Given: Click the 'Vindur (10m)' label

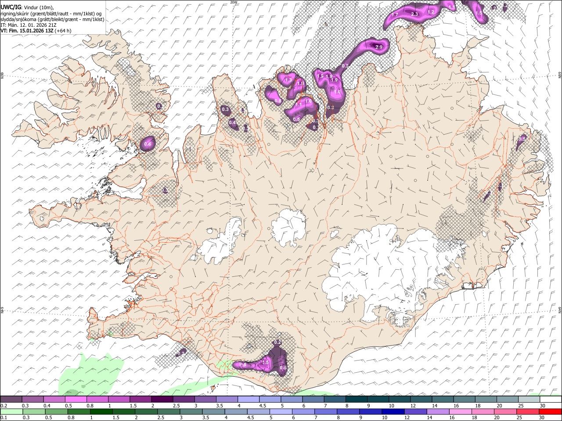Looking at the screenshot, I should pos(39,7).
